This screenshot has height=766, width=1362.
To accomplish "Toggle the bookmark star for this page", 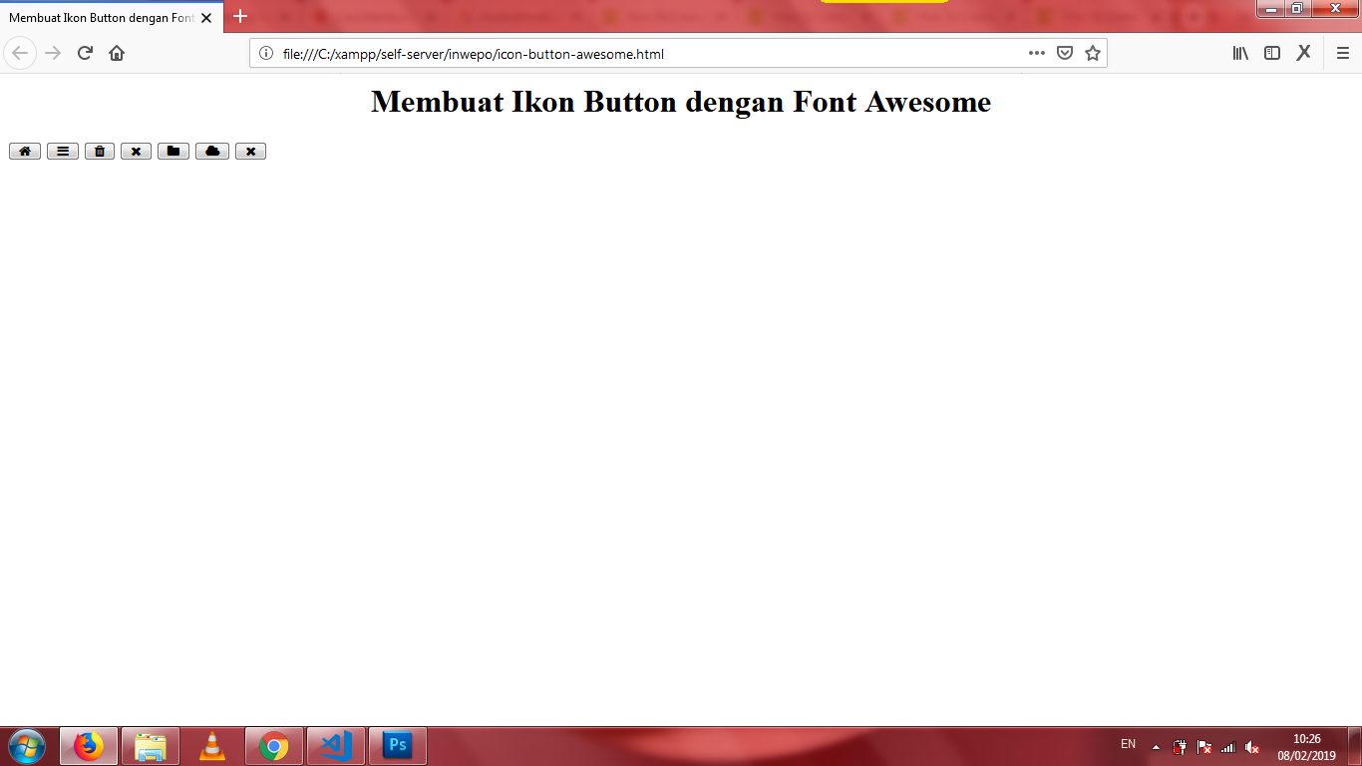I will point(1093,53).
